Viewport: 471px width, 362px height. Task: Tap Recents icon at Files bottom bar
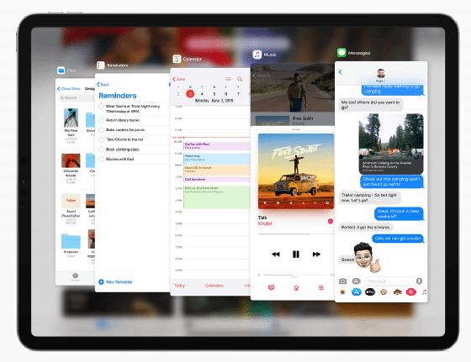click(75, 276)
